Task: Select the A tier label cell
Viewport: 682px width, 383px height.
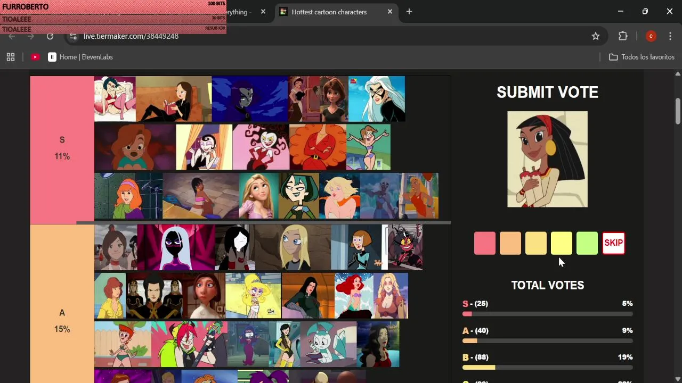Action: pos(62,304)
